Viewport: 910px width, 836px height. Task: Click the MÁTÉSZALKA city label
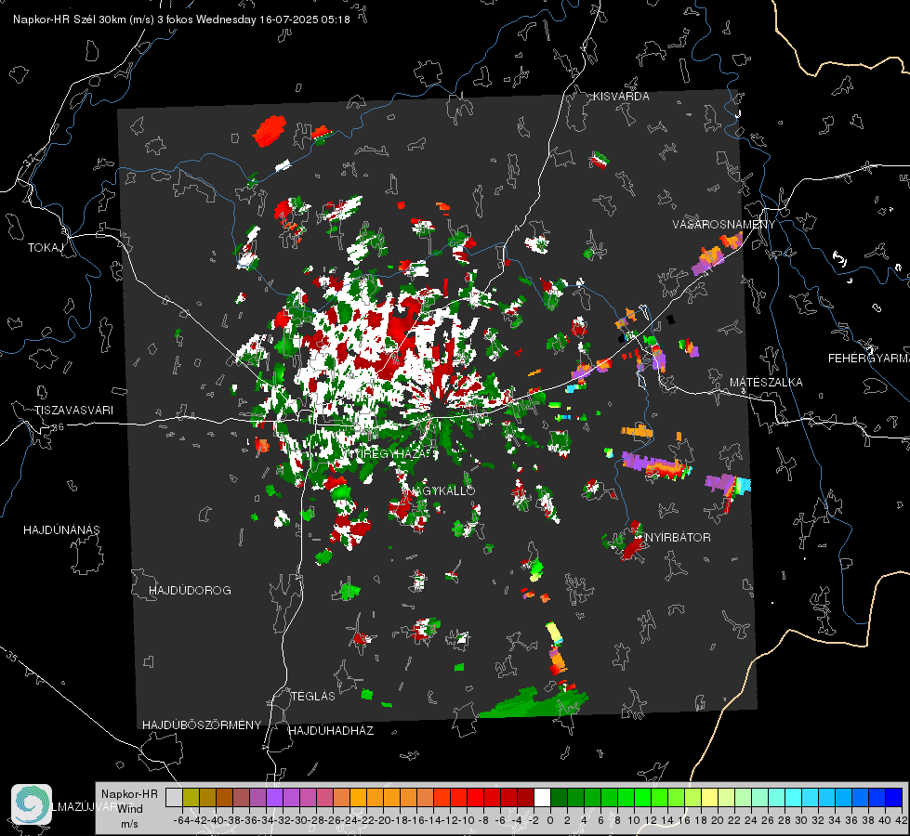pyautogui.click(x=766, y=383)
